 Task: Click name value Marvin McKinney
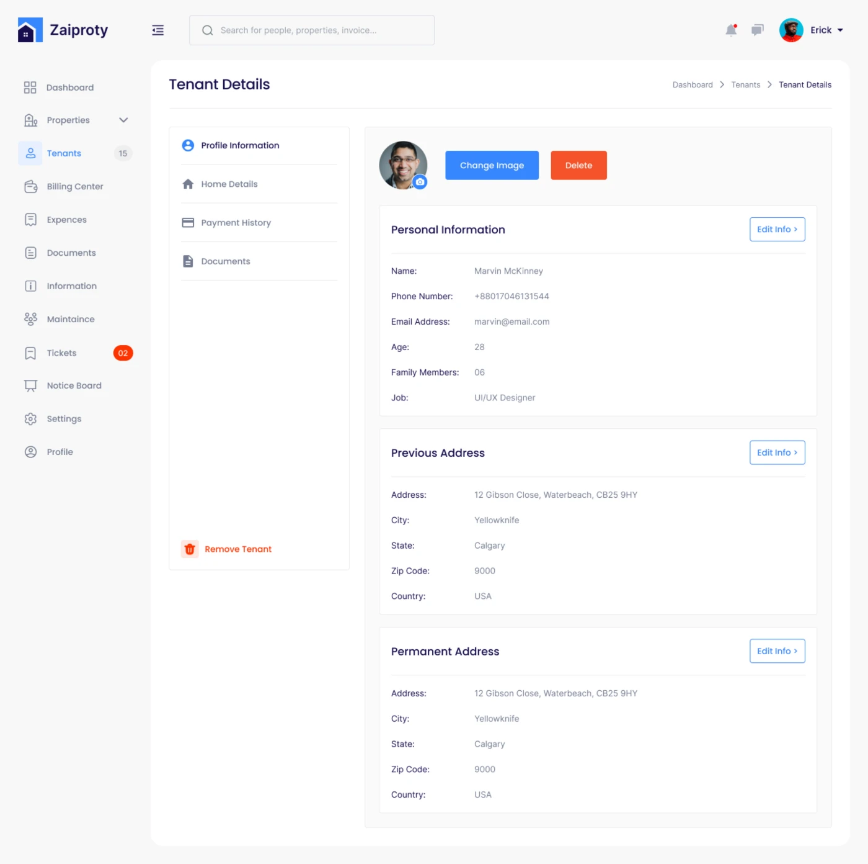click(508, 271)
